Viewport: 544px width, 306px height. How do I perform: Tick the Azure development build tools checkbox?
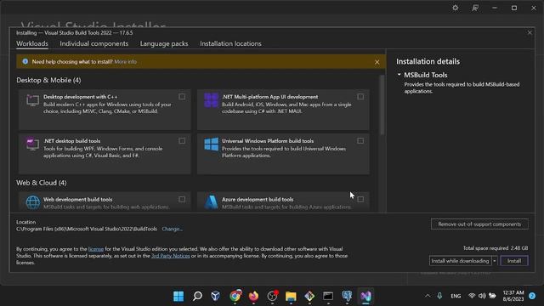(x=360, y=199)
